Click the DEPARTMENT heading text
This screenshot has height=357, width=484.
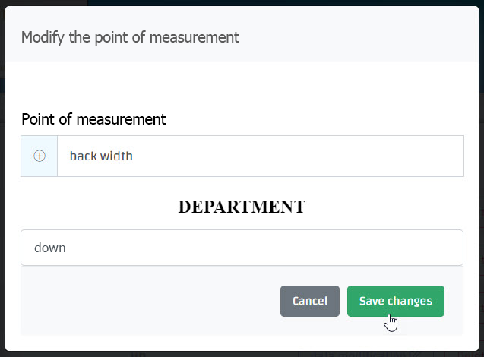pyautogui.click(x=242, y=207)
